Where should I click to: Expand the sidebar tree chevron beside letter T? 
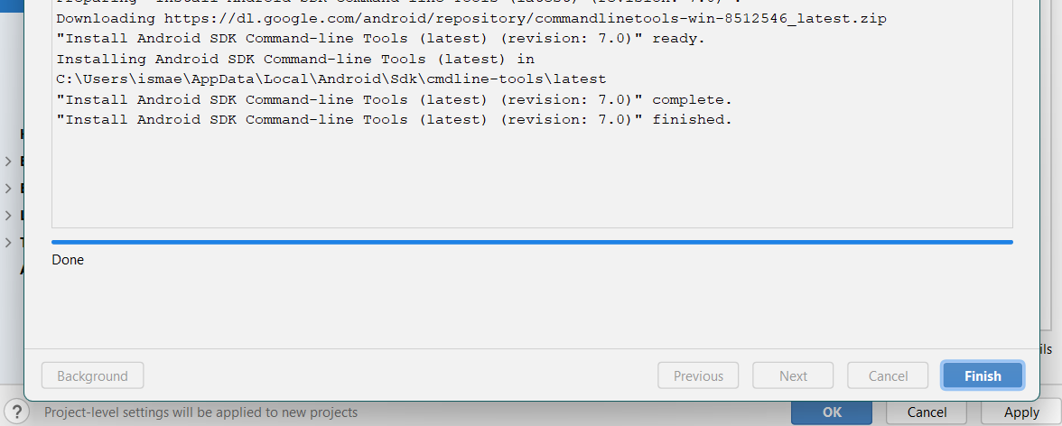(x=9, y=243)
